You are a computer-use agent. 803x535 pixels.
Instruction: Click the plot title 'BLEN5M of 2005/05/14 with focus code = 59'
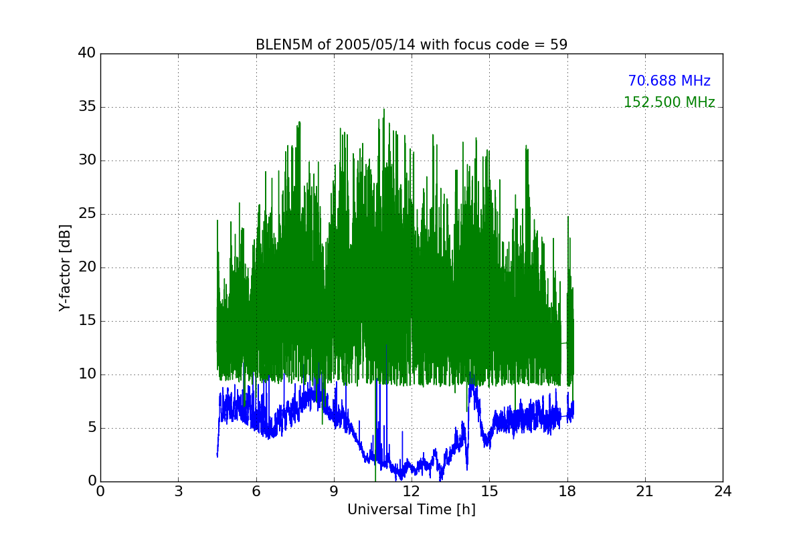coord(412,45)
